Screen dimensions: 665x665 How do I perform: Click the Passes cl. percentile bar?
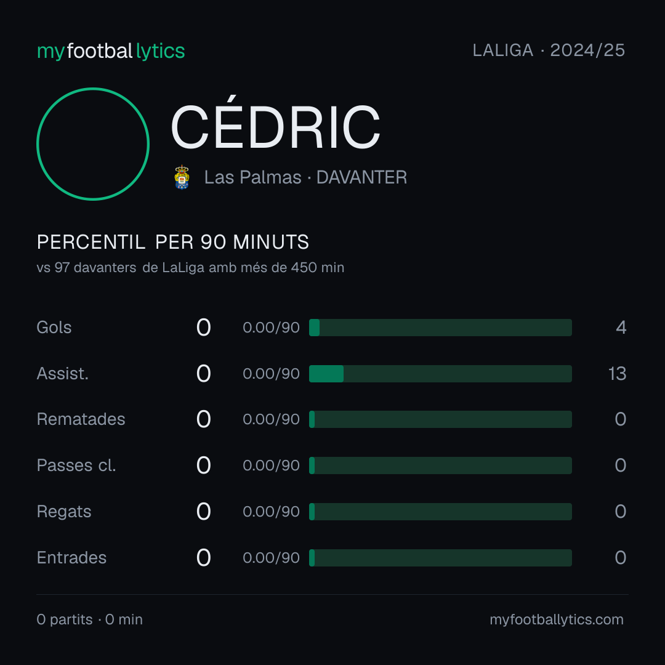(440, 465)
